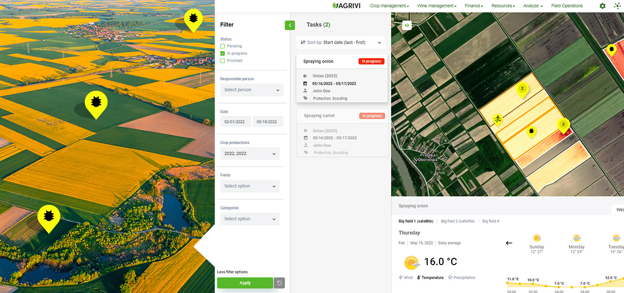Viewport: 624px width, 293px height.
Task: Select the scouting person marker on map
Action: (x=498, y=120)
